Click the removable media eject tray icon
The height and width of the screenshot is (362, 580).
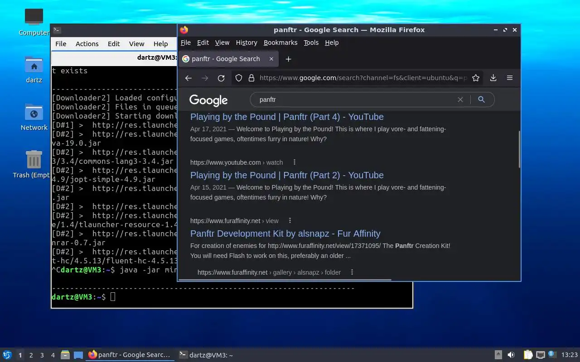click(498, 355)
